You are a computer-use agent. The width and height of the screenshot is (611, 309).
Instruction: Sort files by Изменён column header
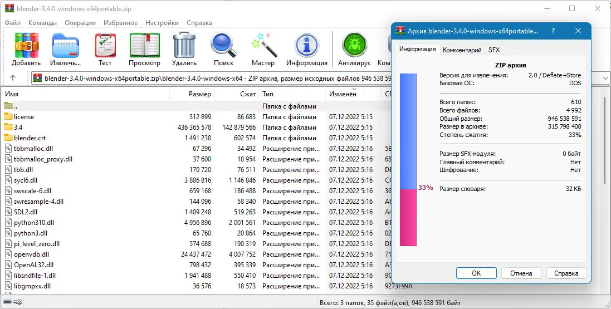click(x=353, y=94)
